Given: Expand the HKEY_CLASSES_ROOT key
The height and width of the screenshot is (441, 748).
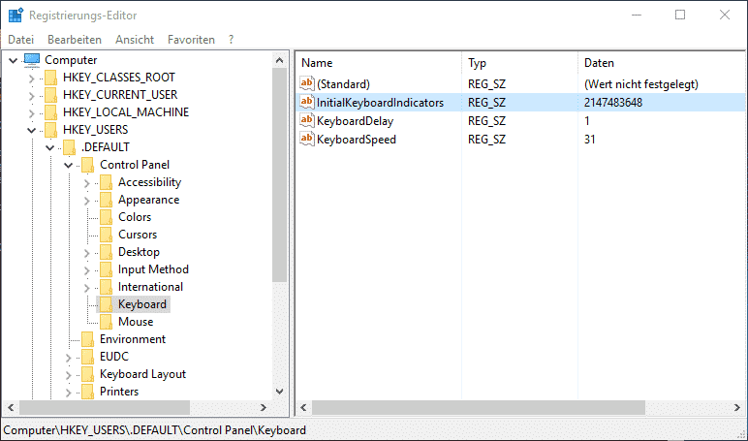Looking at the screenshot, I should (31, 78).
